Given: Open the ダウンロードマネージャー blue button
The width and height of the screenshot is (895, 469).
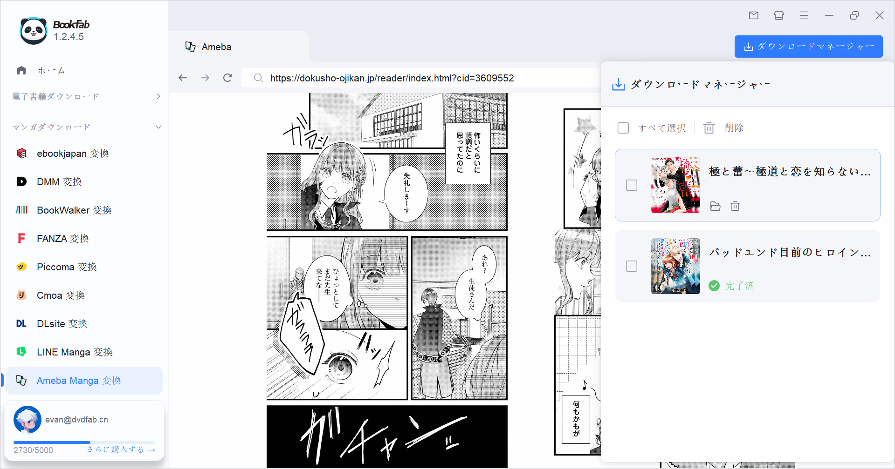Looking at the screenshot, I should (809, 47).
